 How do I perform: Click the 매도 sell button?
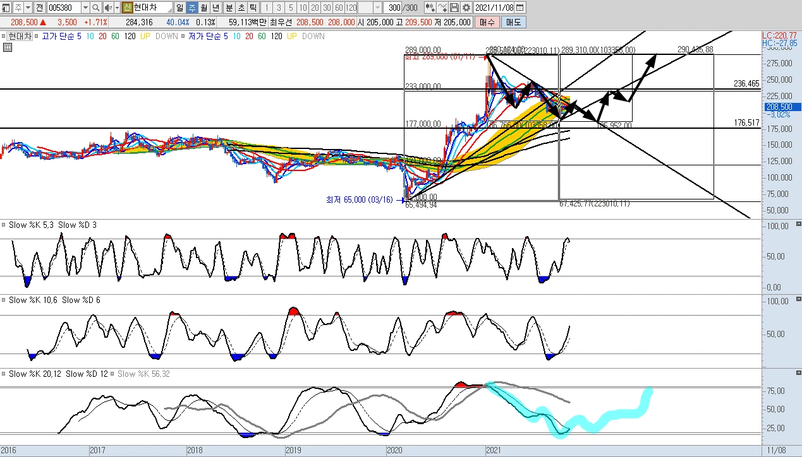tap(513, 22)
